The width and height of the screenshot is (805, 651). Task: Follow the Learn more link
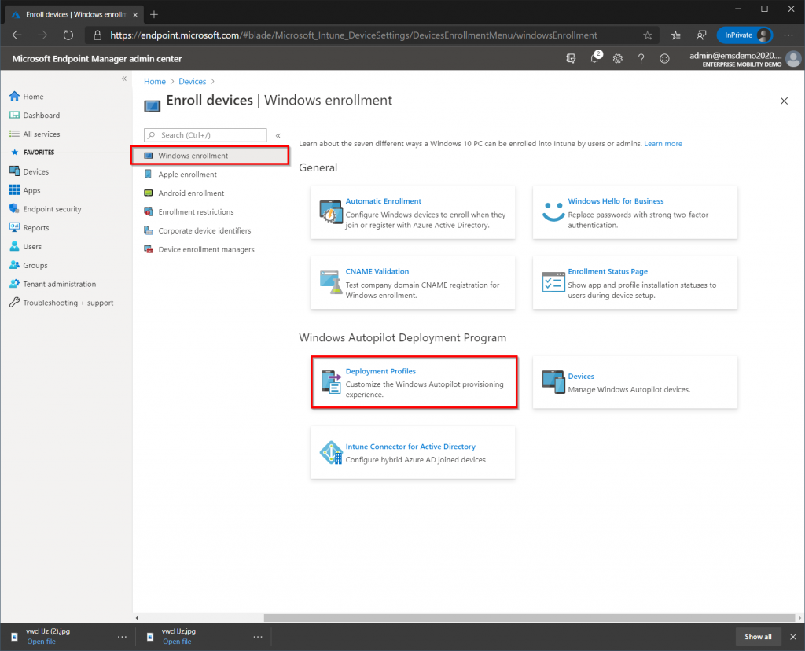663,143
